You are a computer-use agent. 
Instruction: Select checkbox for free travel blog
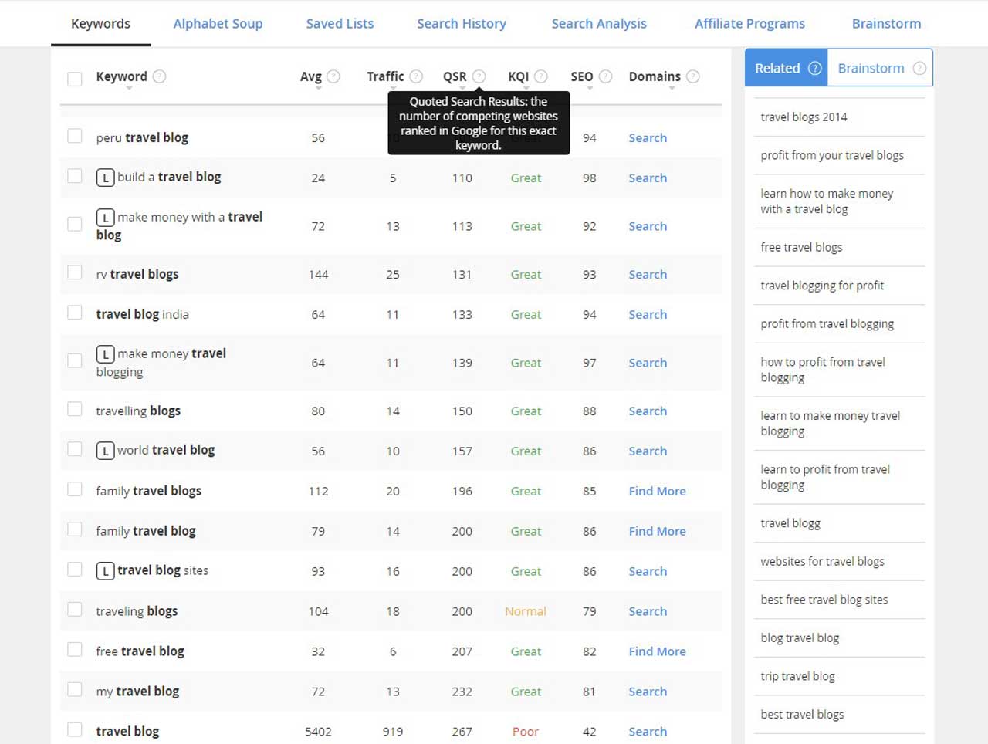tap(75, 650)
